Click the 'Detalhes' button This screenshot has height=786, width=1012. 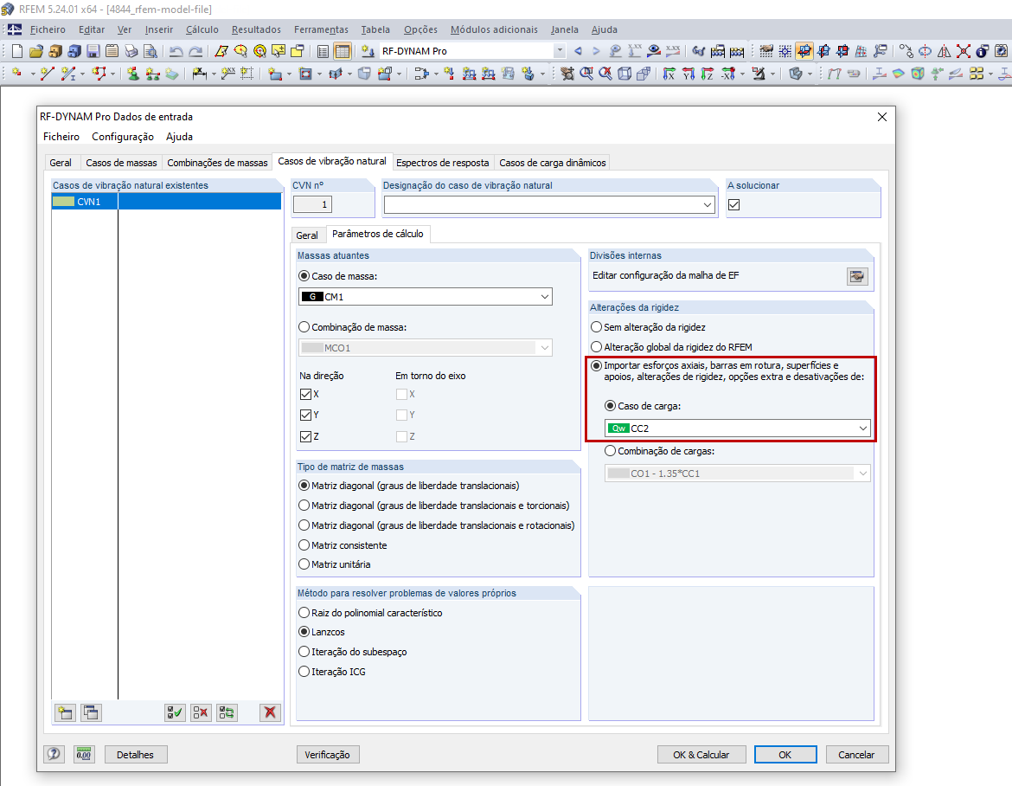(x=136, y=754)
